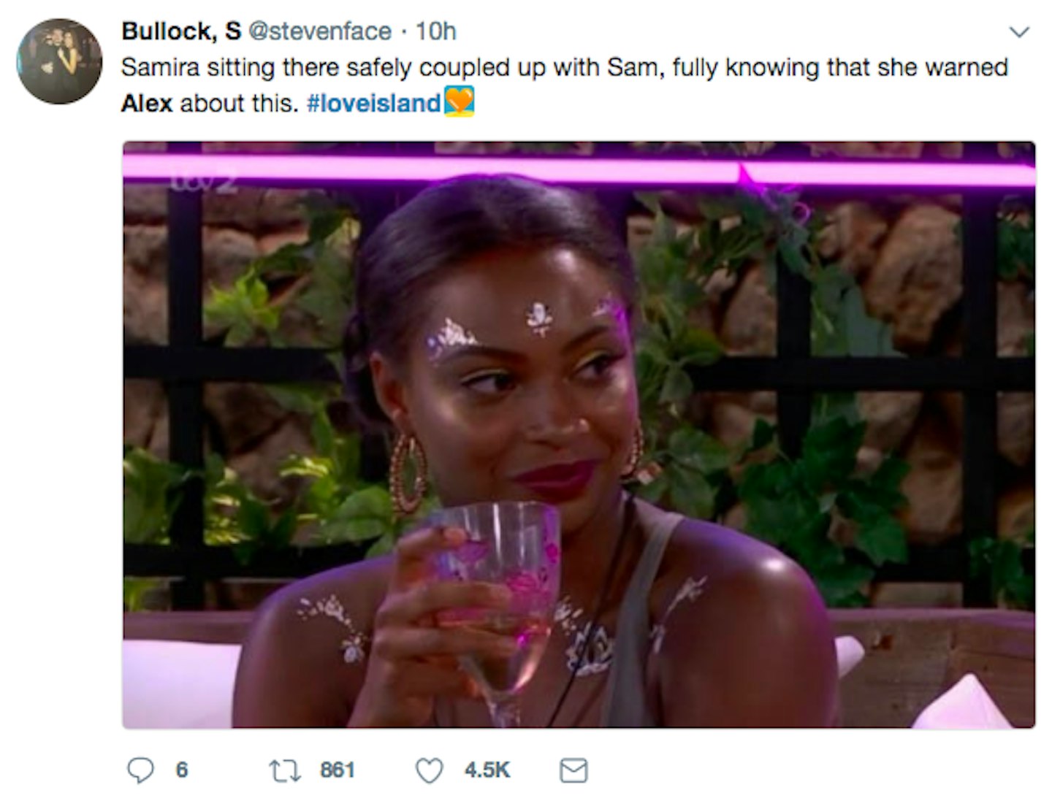View the 861 retweets count
The width and height of the screenshot is (1052, 801).
coord(338,770)
